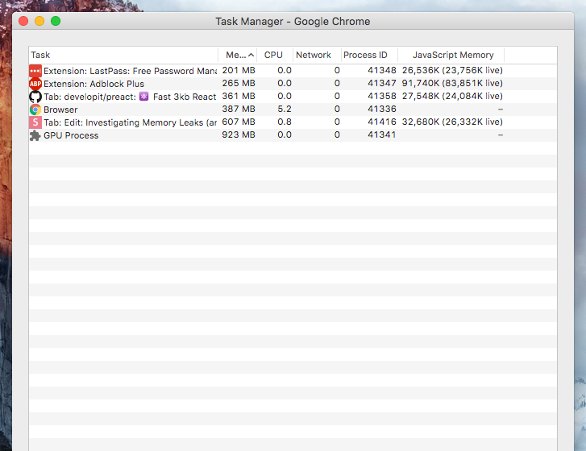
Task: Click process ID 41336
Action: coord(381,109)
